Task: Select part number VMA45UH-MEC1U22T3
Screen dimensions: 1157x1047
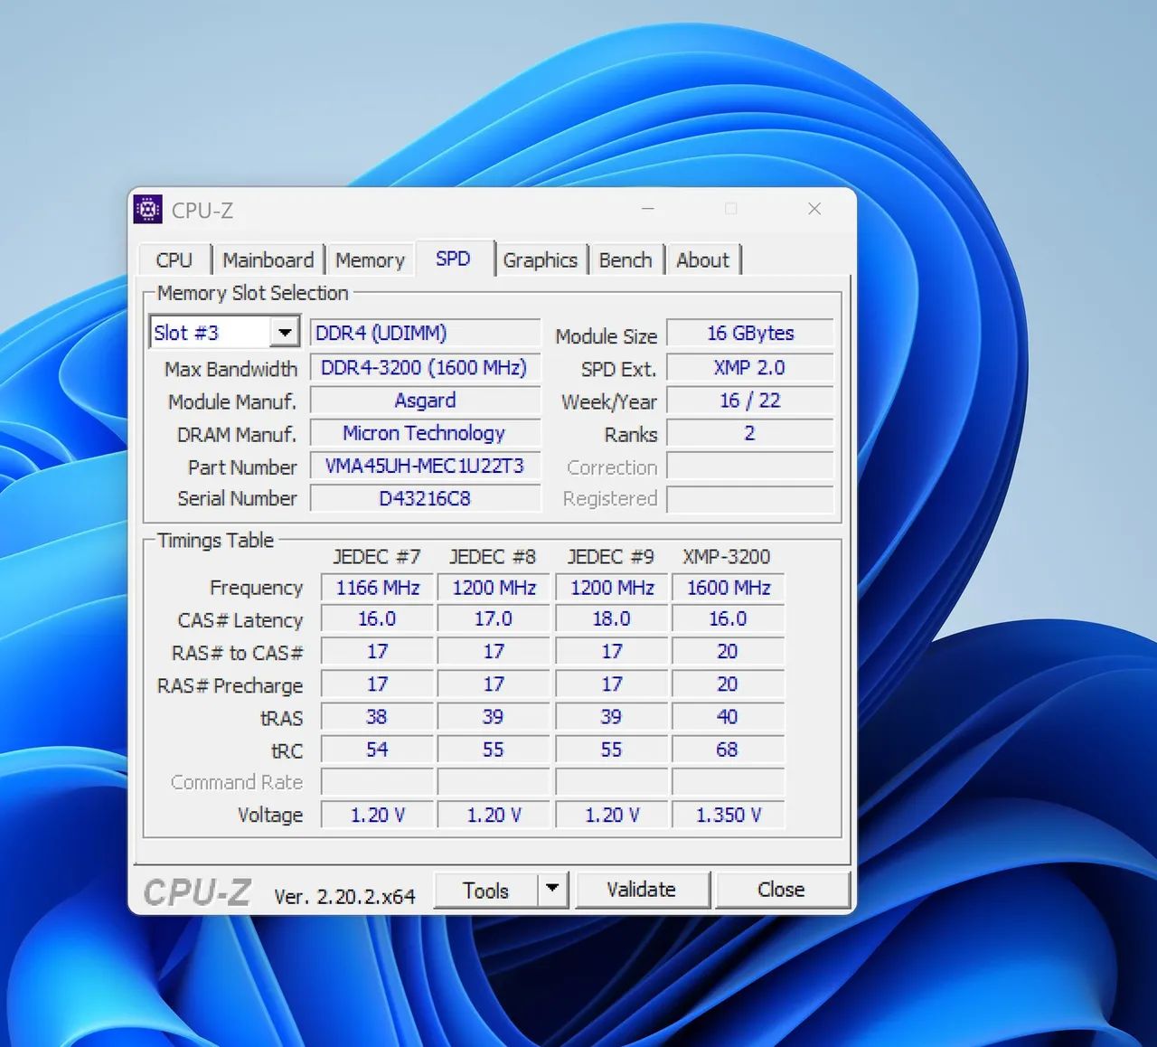Action: click(425, 466)
